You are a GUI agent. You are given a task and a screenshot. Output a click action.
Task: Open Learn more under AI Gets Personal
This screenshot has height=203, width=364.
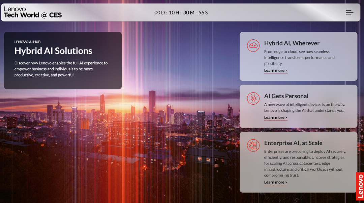[276, 117]
